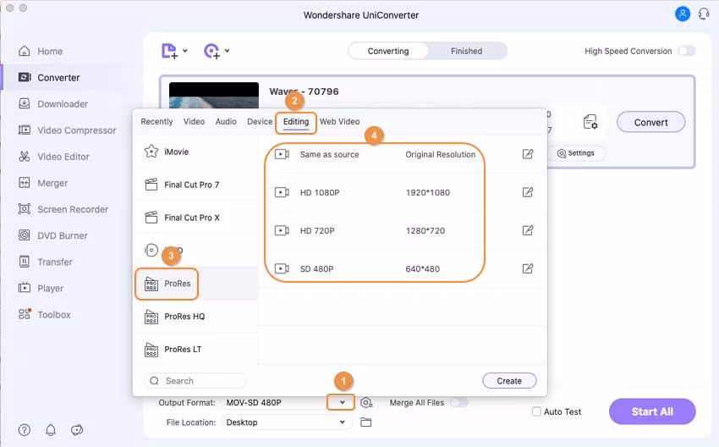Open notifications bell icon
The image size is (719, 447).
point(51,430)
